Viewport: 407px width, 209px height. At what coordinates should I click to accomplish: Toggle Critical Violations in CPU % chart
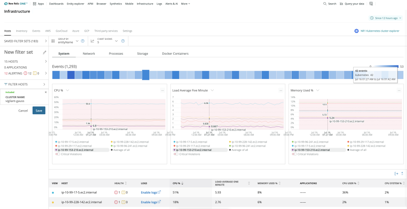pyautogui.click(x=58, y=154)
